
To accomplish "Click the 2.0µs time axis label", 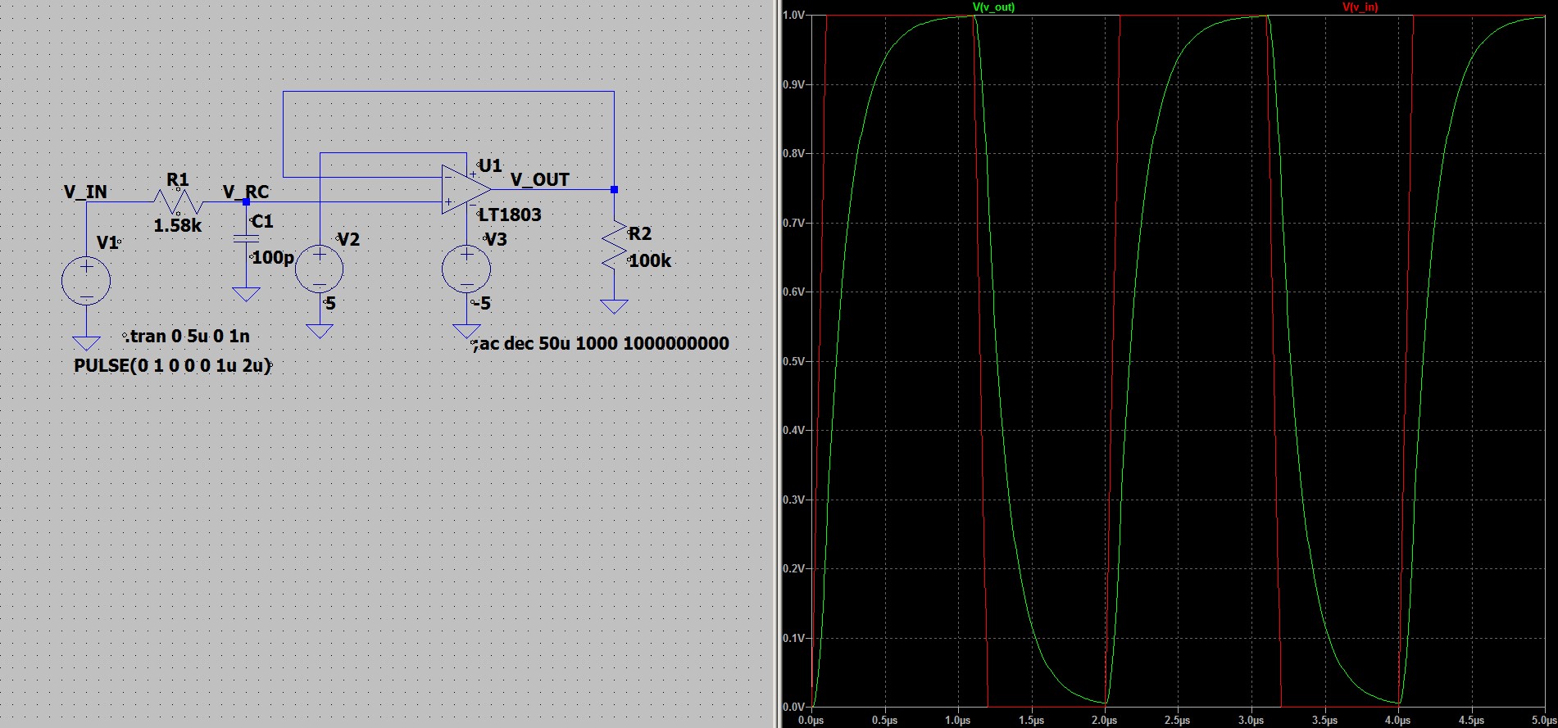I will point(1104,721).
